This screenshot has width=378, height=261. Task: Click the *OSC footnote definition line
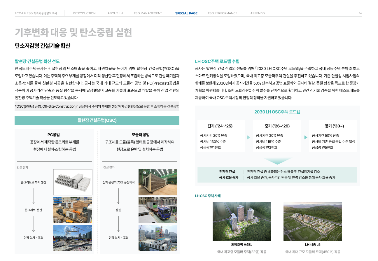[x=97, y=106]
